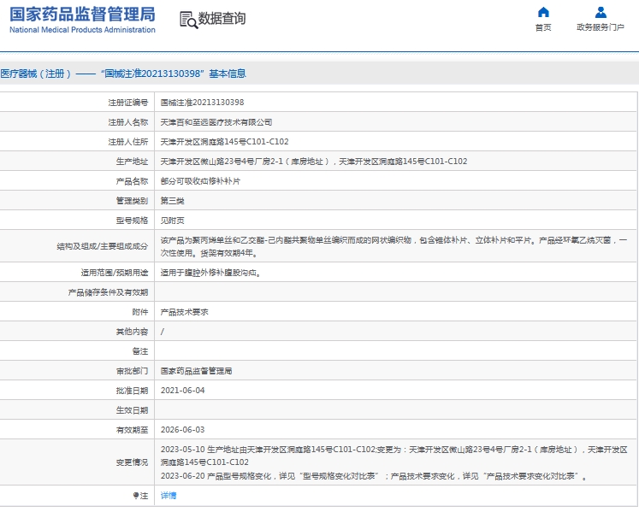
Task: Click the 结构及组成/主要组成成分 label
Action: 103,246
